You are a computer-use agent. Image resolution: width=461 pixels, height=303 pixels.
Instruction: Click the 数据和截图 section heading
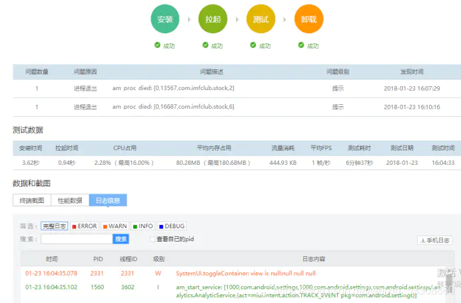[31, 183]
